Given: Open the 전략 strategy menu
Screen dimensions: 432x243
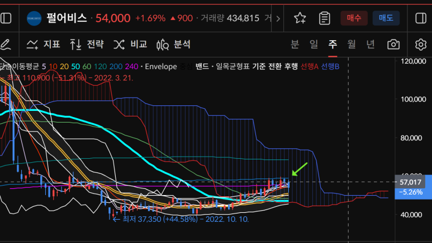Looking at the screenshot, I should [x=87, y=44].
